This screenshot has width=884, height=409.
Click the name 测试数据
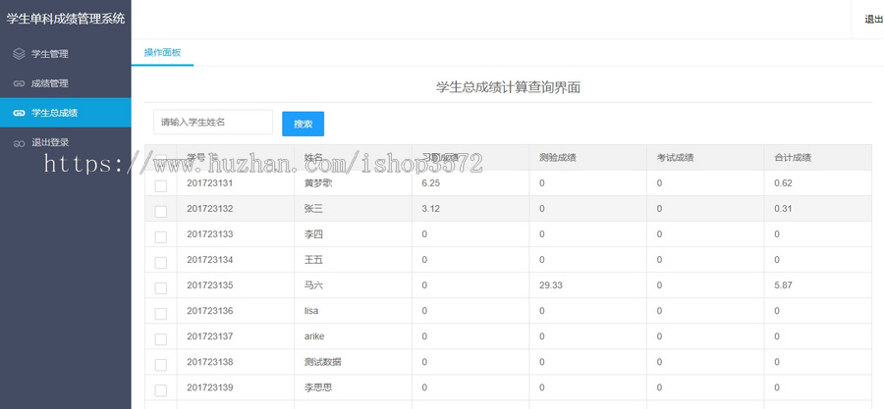coord(322,362)
